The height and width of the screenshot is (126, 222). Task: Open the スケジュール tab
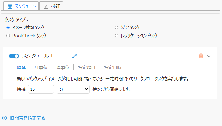[21, 6]
